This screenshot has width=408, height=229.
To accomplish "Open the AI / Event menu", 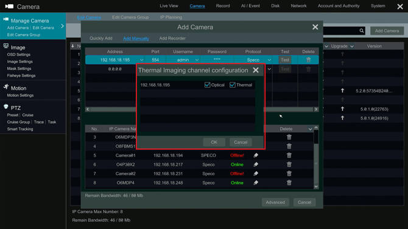I will click(x=250, y=5).
